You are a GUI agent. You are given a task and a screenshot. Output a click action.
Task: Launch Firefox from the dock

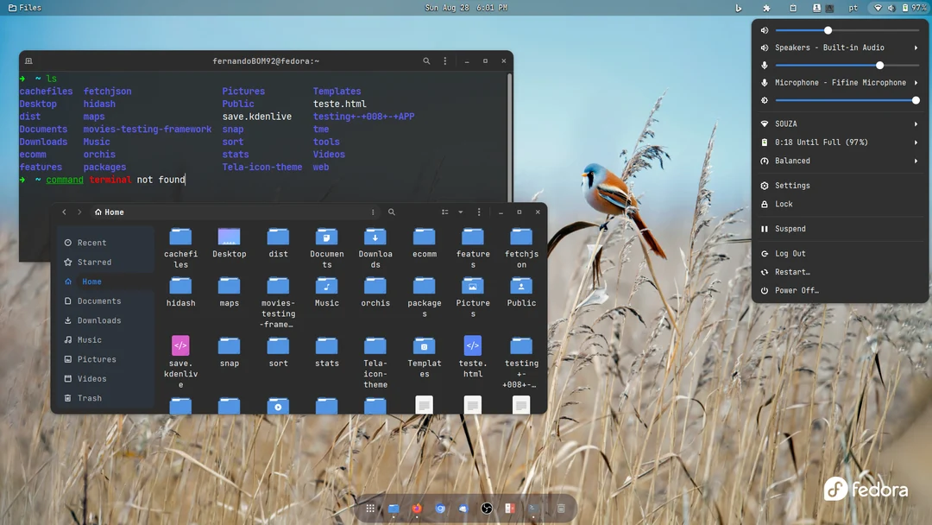point(417,509)
